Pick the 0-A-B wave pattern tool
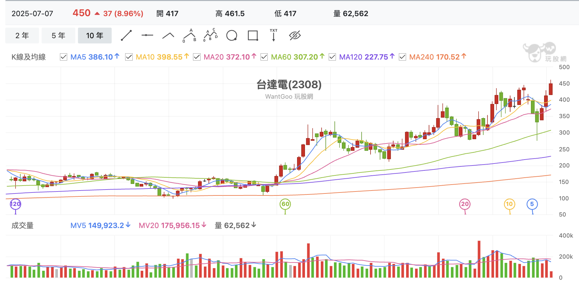 pos(189,36)
